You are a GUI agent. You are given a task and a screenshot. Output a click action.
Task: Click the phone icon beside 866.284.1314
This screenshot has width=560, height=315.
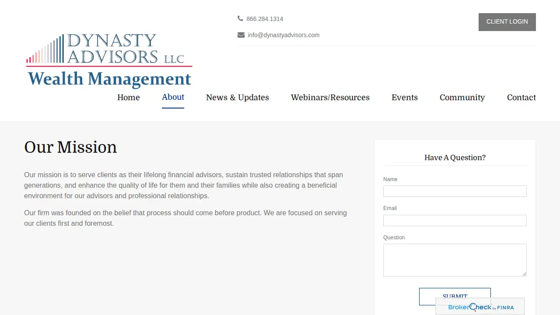click(240, 18)
